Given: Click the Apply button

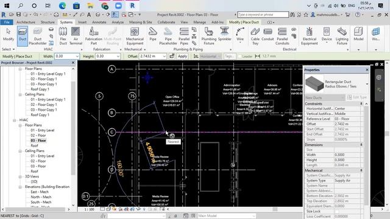Looking at the screenshot, I should pyautogui.click(x=182, y=57).
